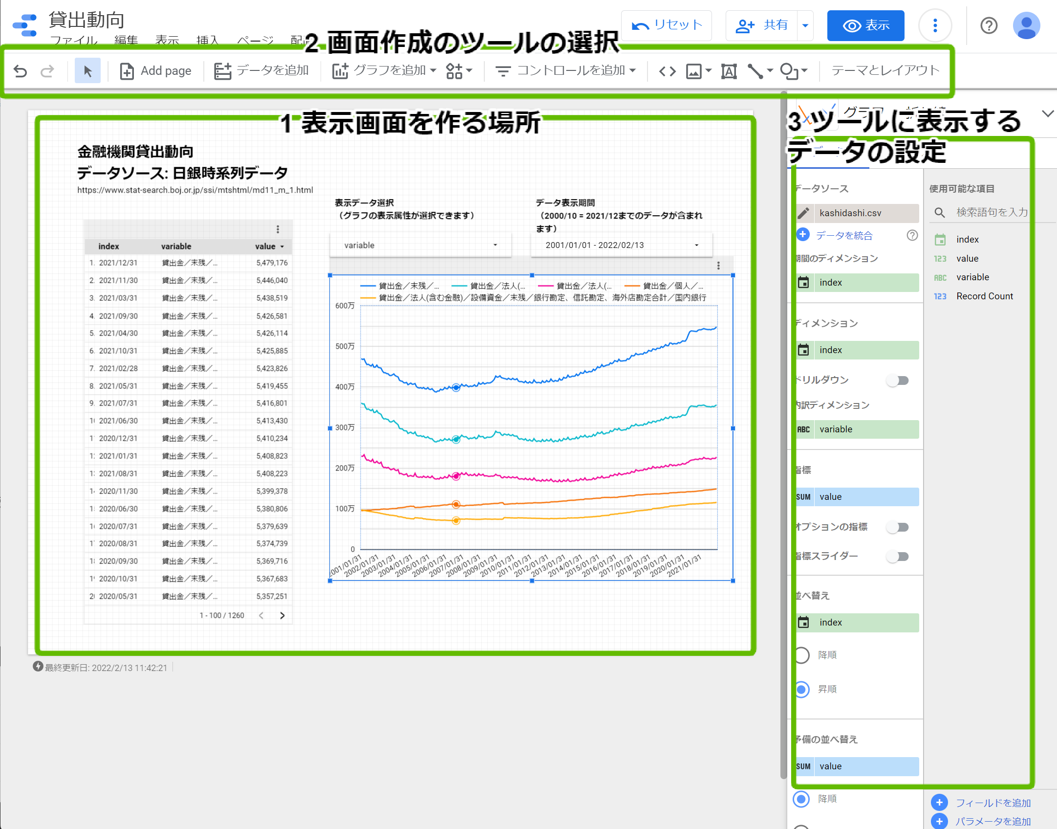Open the グラフを追加 dropdown
This screenshot has width=1057, height=829.
[384, 71]
